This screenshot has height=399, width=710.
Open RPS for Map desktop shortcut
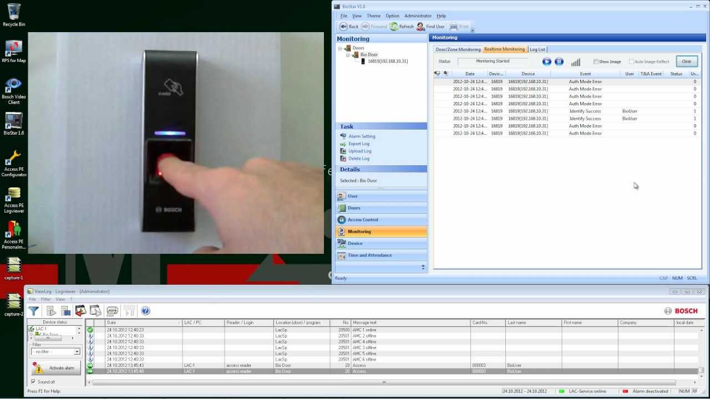14,52
